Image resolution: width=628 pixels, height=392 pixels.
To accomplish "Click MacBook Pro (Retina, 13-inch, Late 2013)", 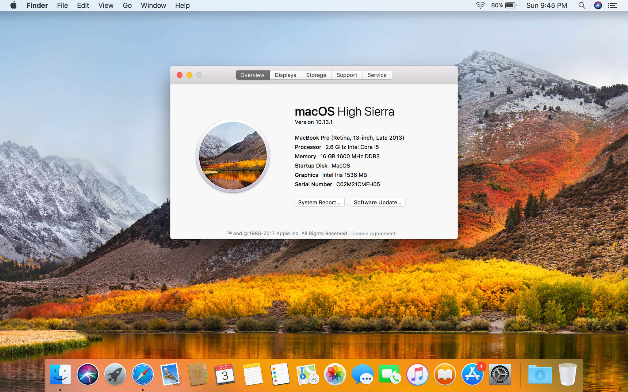I will click(x=349, y=138).
